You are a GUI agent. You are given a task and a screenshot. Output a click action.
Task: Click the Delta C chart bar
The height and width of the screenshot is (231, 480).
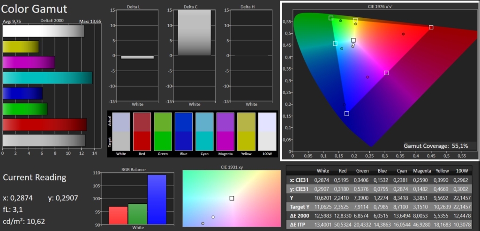[x=194, y=33]
